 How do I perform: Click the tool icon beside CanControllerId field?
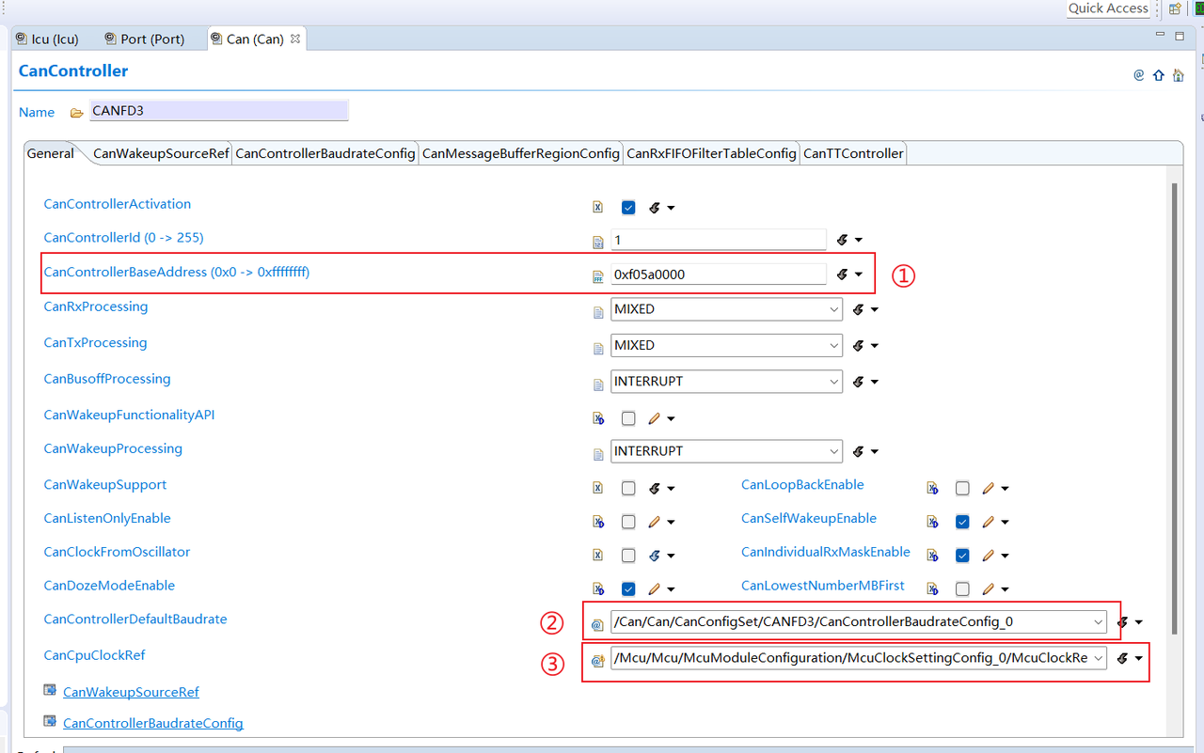pos(843,240)
